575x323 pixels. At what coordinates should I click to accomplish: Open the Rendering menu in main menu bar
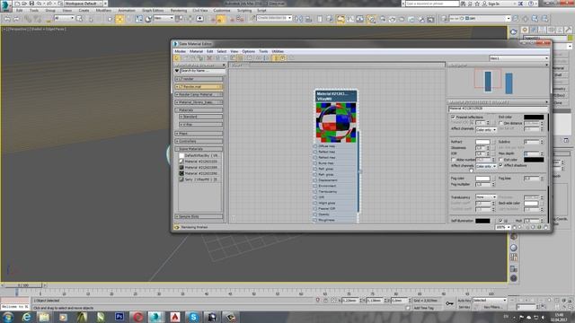[179, 11]
